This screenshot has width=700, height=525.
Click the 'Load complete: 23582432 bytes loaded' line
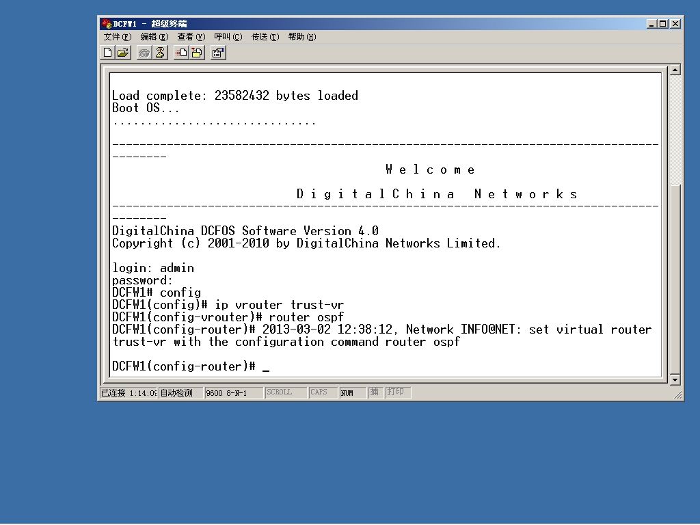coord(235,96)
